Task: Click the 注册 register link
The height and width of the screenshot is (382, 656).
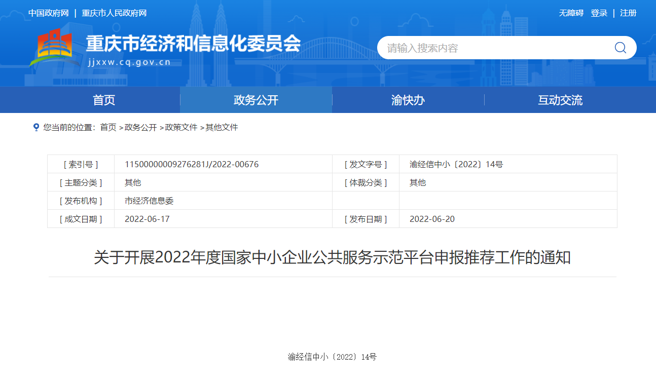Action: (x=628, y=13)
